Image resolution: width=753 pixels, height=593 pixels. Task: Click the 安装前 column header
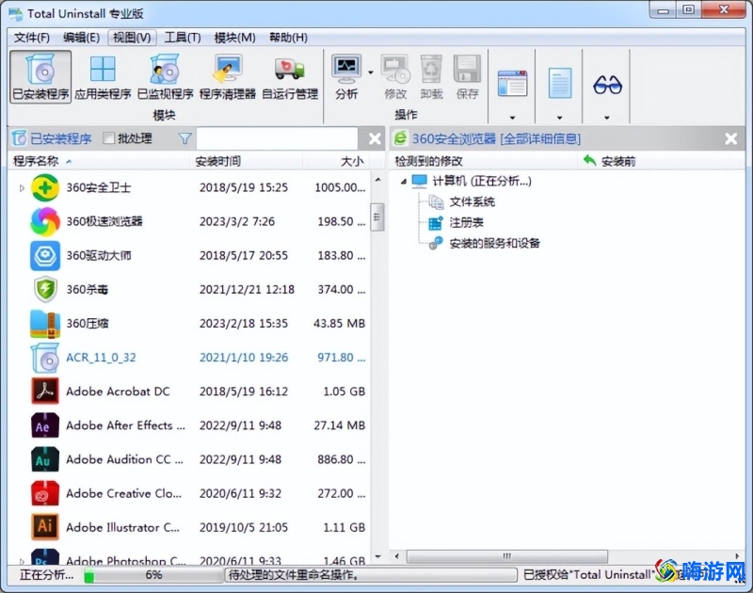click(x=661, y=161)
